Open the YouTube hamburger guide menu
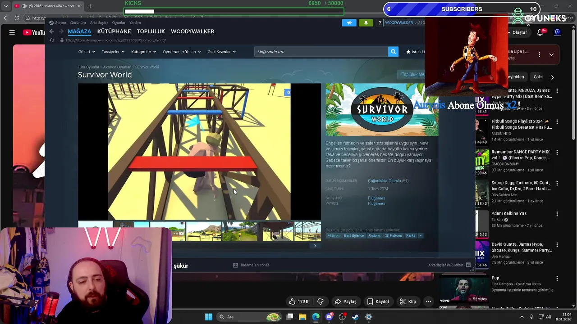Screen dimensions: 577x324 pyautogui.click(x=12, y=32)
